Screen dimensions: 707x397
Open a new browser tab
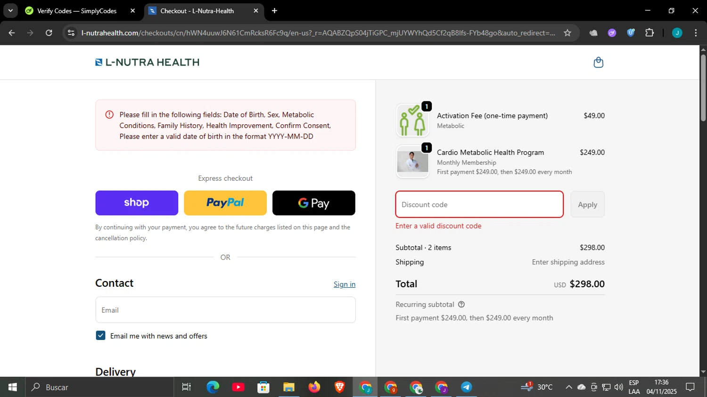click(x=274, y=11)
